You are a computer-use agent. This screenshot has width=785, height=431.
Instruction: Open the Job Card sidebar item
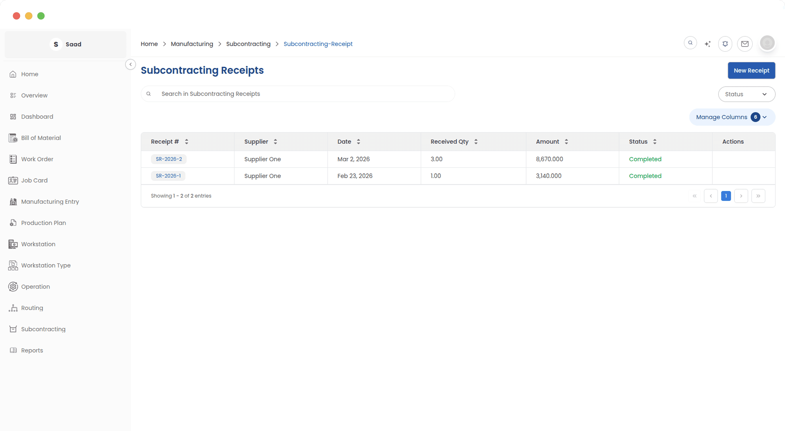tap(34, 180)
